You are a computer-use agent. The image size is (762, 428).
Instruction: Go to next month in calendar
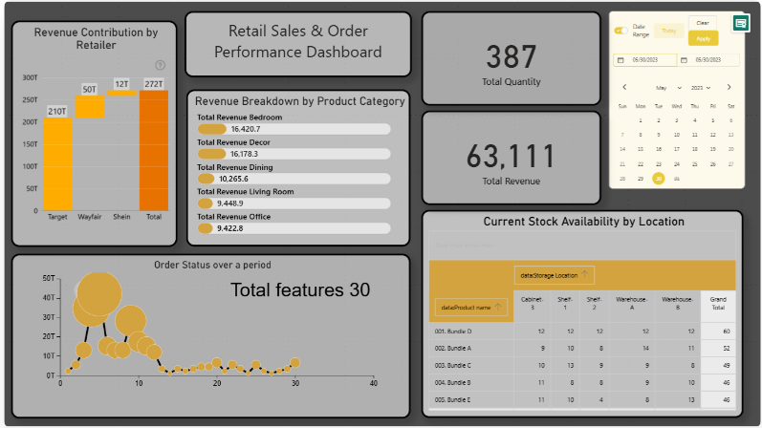pos(729,87)
